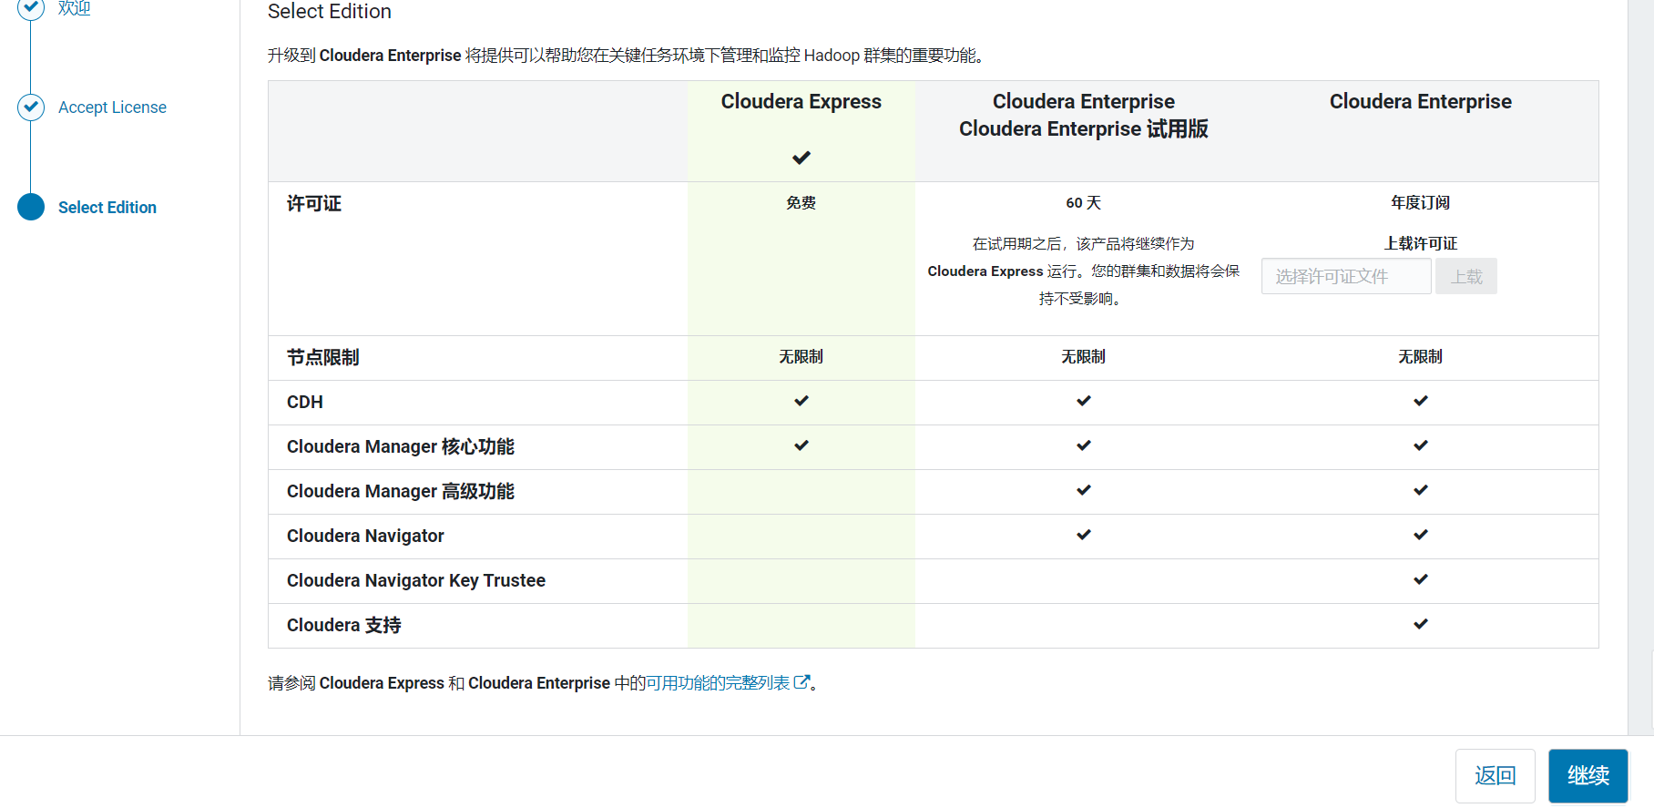Click the 许可证 row label
Viewport: 1654px width, 808px height.
pos(314,203)
